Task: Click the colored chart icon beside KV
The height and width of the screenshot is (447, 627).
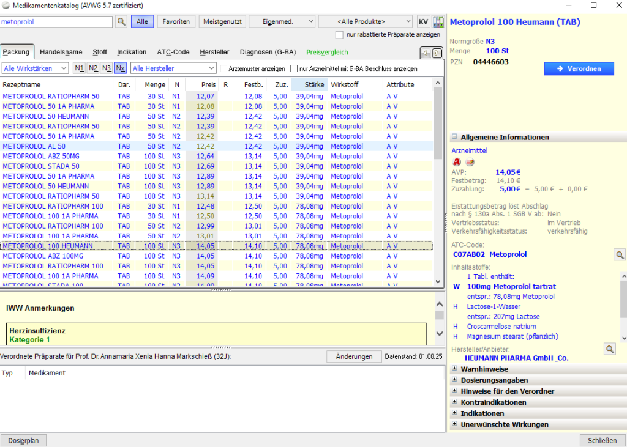Action: click(x=438, y=21)
